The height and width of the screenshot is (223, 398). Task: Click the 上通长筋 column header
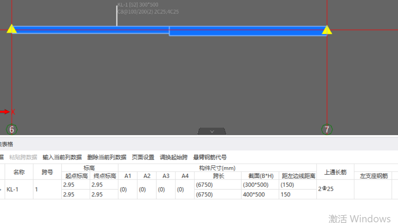pos(335,172)
